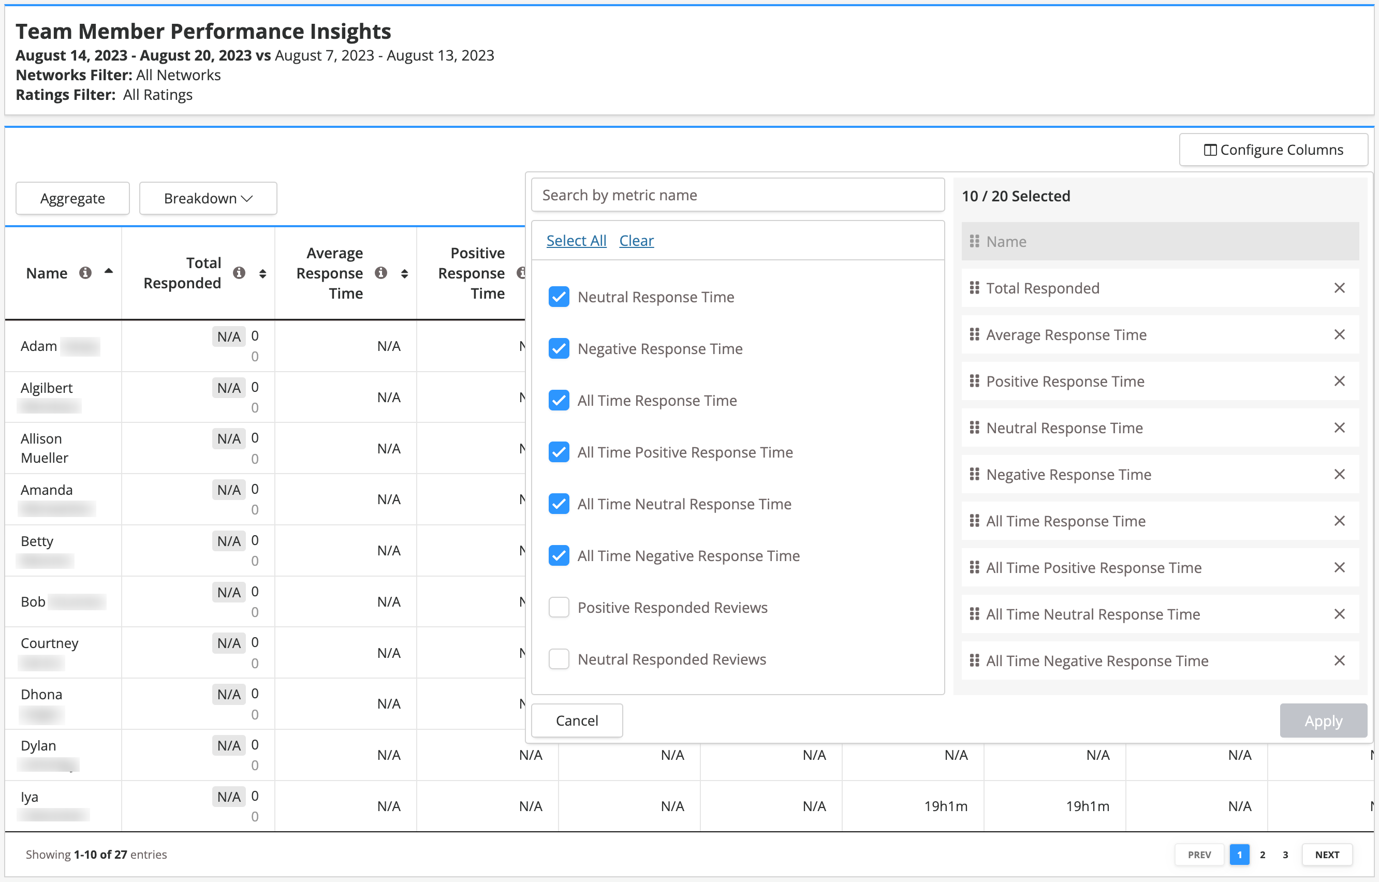The image size is (1379, 882).
Task: Click Average Response Time info icon
Action: (x=381, y=273)
